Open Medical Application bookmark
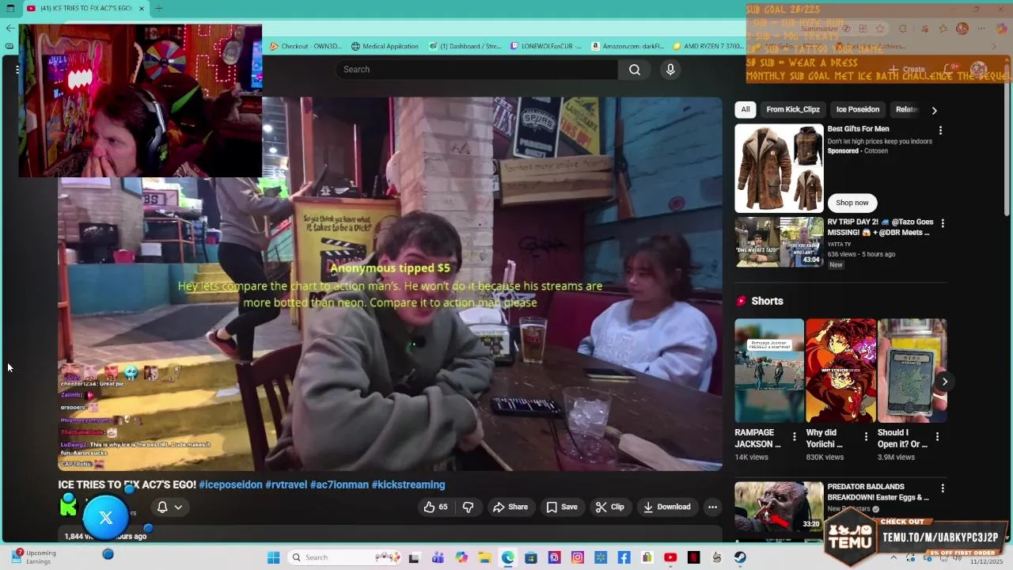The width and height of the screenshot is (1013, 570). [x=385, y=46]
